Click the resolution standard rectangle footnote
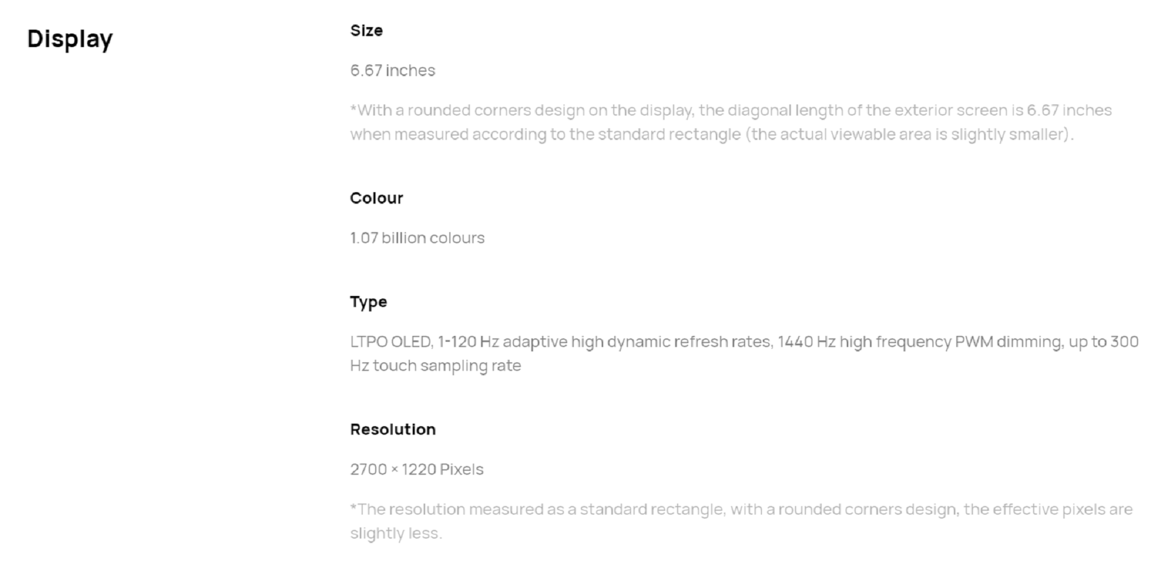 point(741,521)
